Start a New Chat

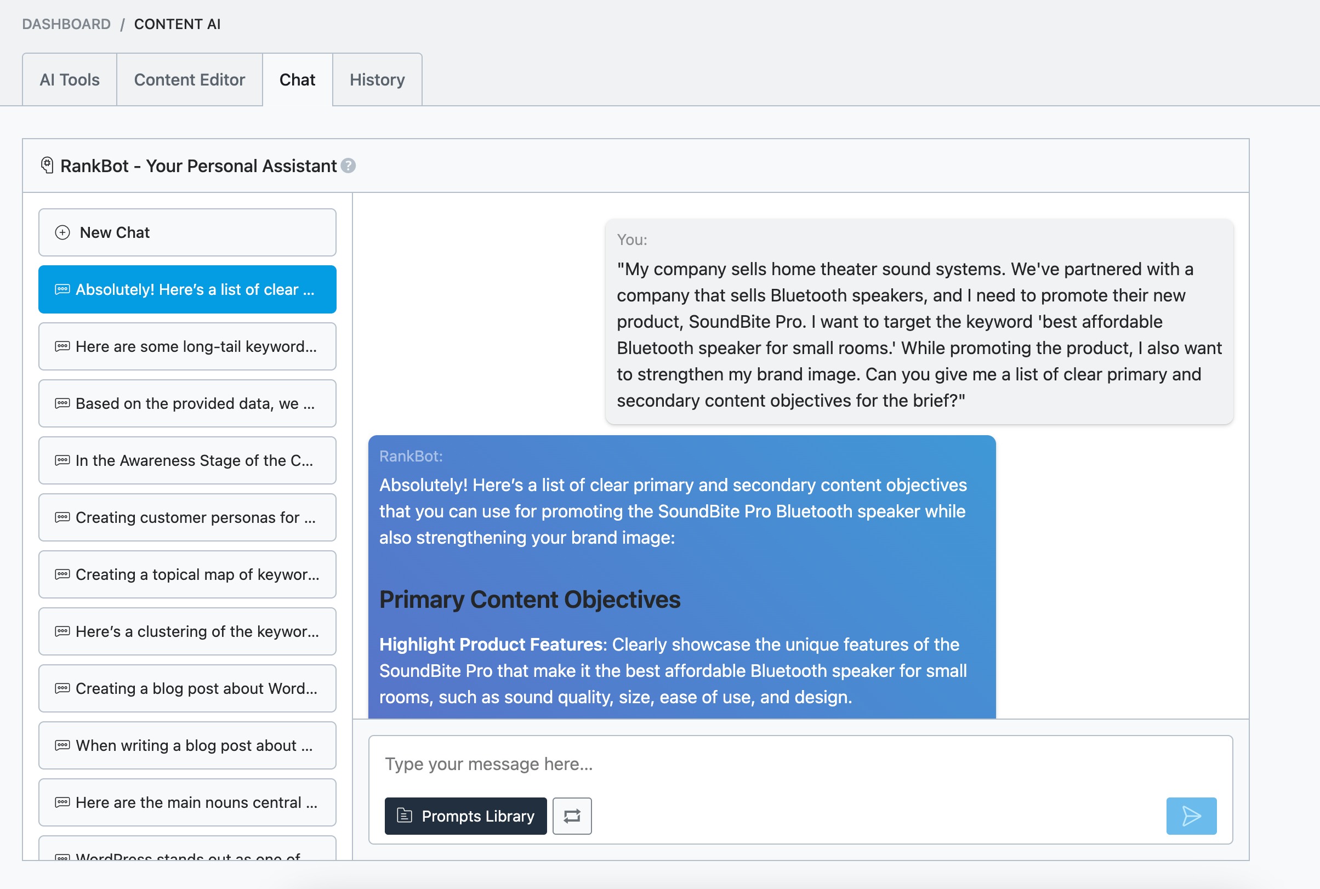pyautogui.click(x=187, y=232)
